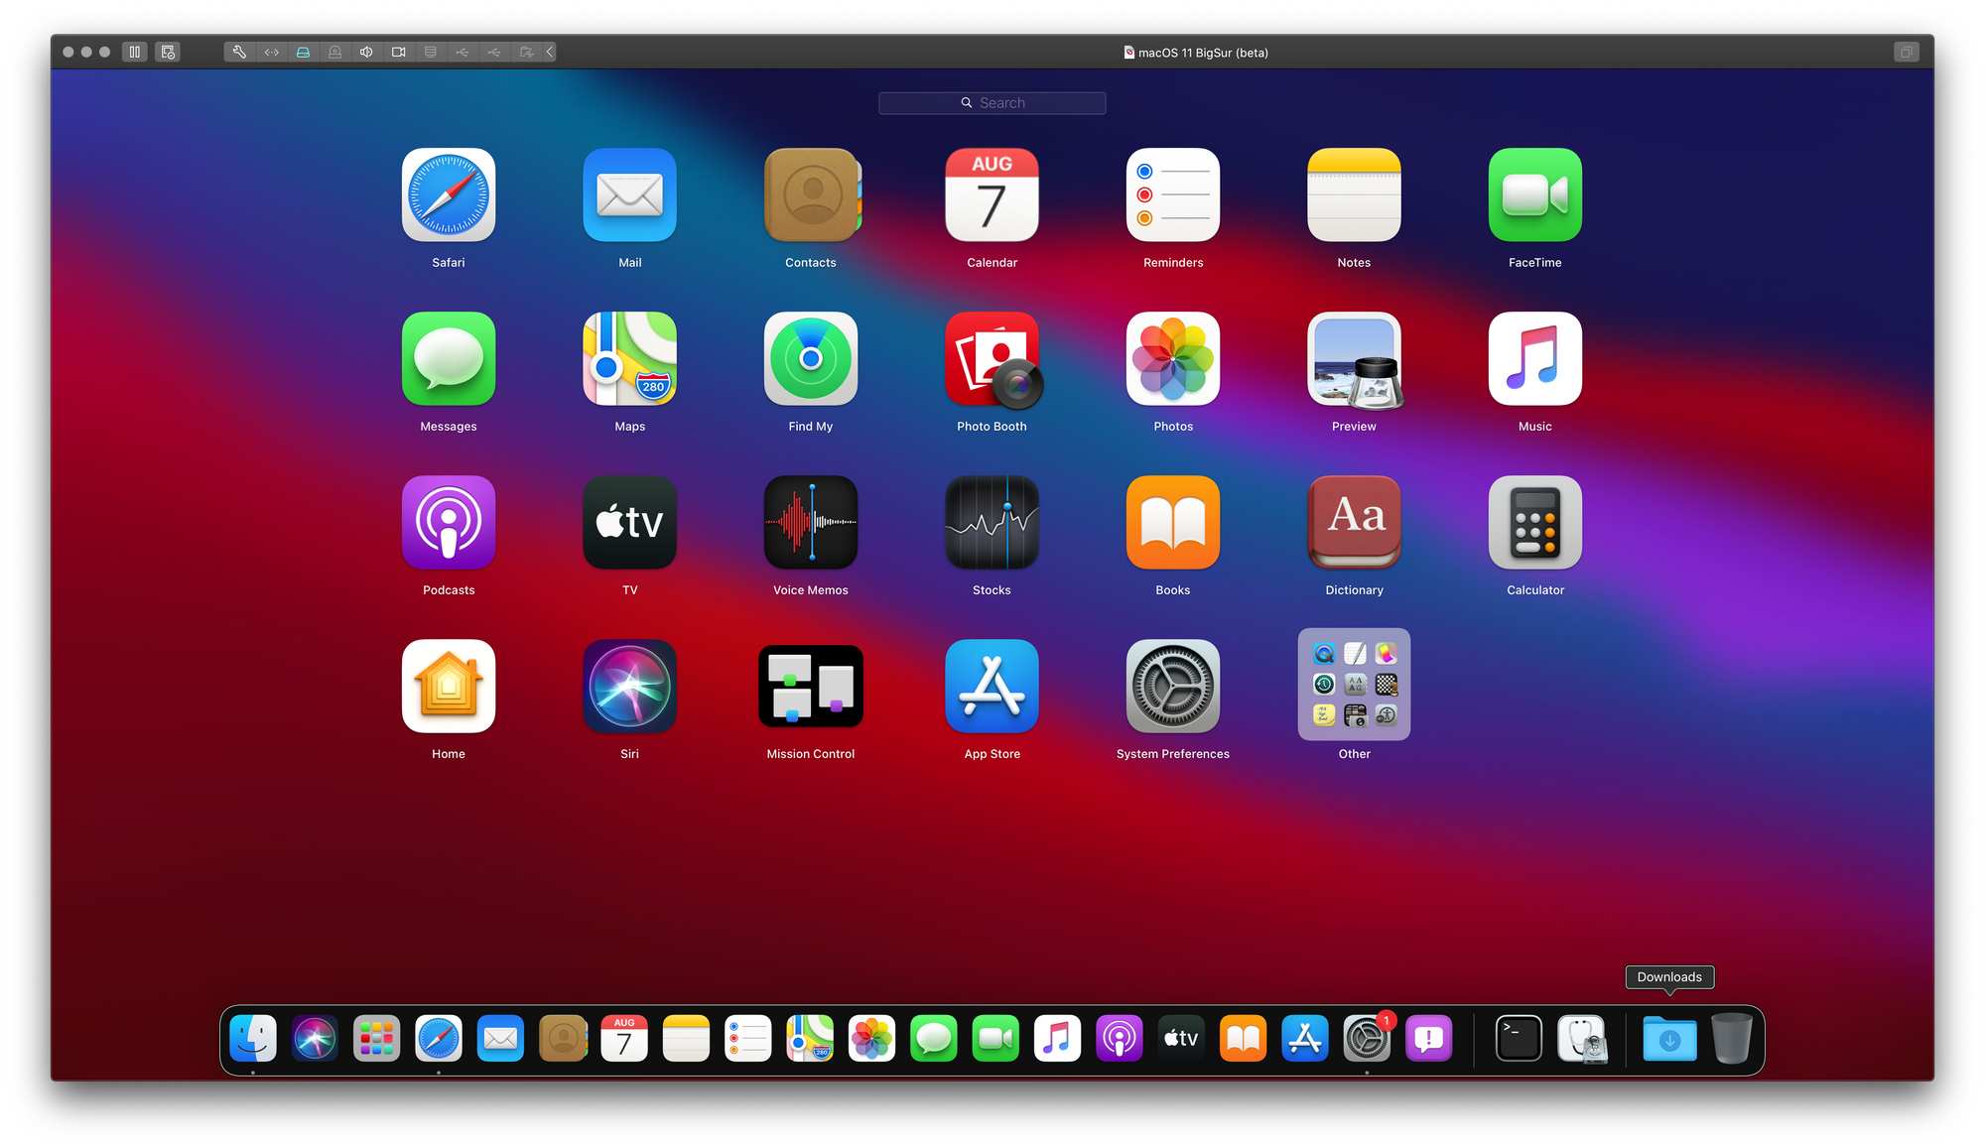This screenshot has width=1985, height=1148.
Task: Open the printer toolbar menu
Action: pyautogui.click(x=430, y=52)
